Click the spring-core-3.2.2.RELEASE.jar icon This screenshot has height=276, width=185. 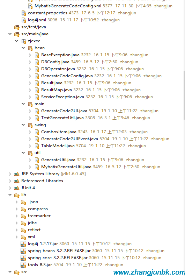[23, 258]
